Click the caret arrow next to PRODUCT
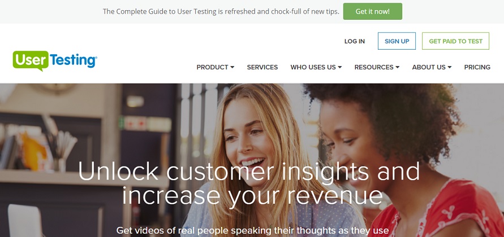 (232, 67)
